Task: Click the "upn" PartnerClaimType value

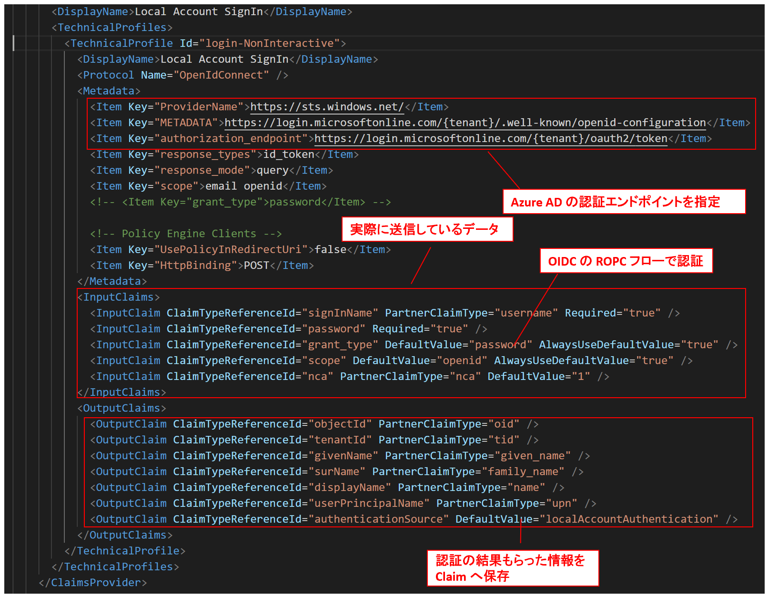Action: pos(561,504)
